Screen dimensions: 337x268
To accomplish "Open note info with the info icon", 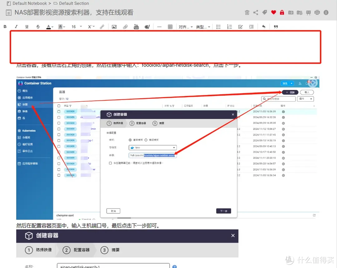I will click(x=326, y=12).
